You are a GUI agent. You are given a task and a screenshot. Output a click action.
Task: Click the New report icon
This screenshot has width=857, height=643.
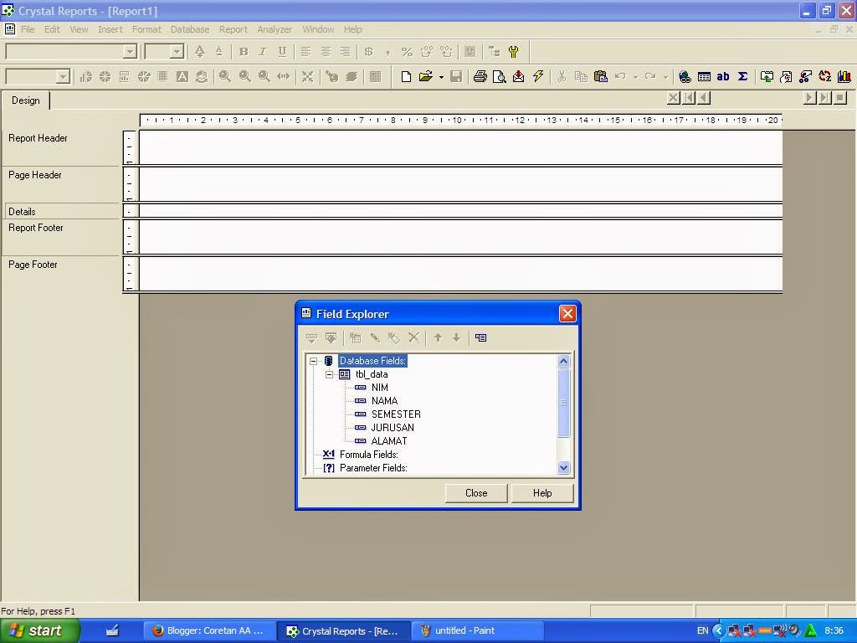tap(406, 76)
